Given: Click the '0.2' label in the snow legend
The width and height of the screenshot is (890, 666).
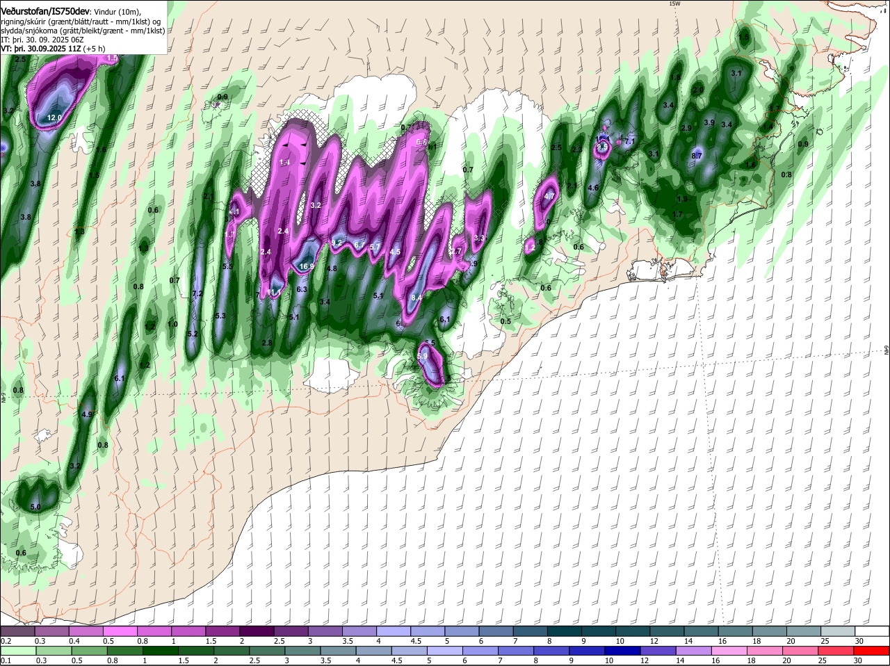Looking at the screenshot, I should [x=6, y=640].
